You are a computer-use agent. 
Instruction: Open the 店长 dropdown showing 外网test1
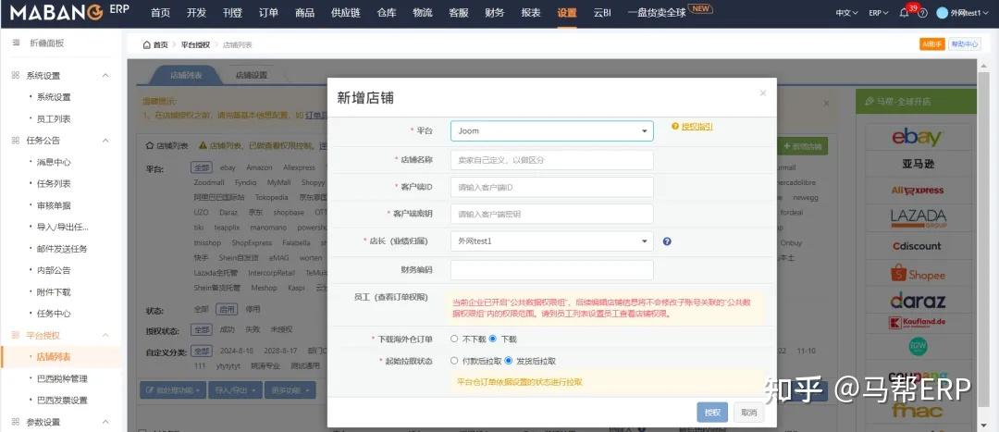coord(551,241)
